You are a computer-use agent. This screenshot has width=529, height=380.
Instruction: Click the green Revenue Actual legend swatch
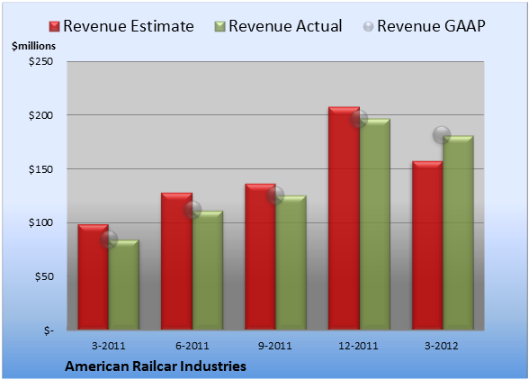[220, 27]
